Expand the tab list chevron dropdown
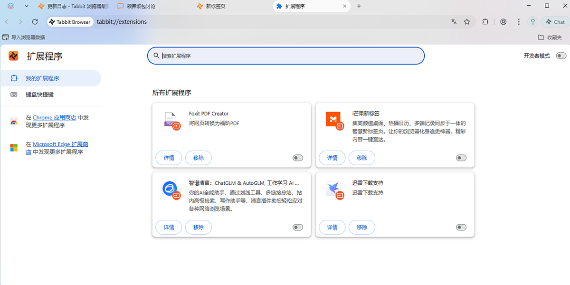Screen dimensions: 570x285 coord(27,6)
